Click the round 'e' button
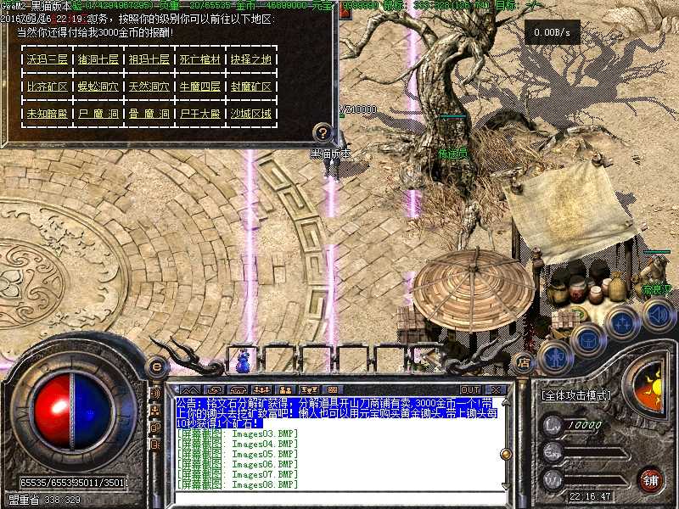The height and width of the screenshot is (509, 679). [158, 367]
